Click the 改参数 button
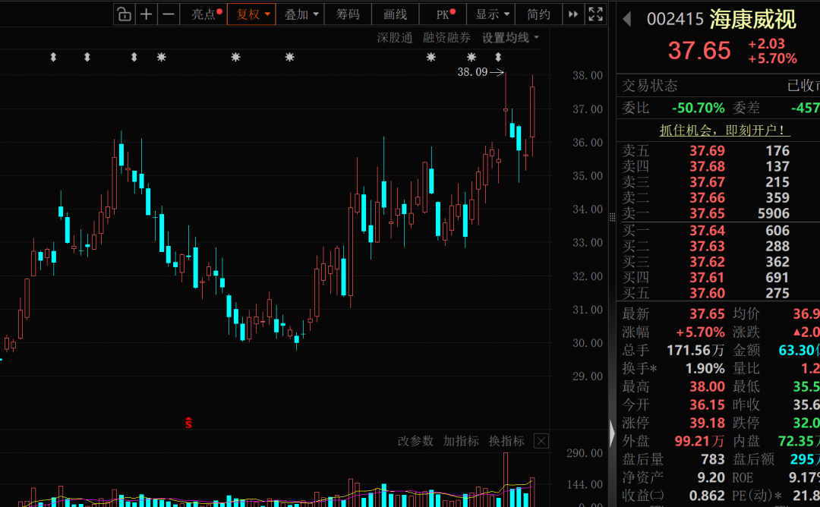 click(415, 441)
